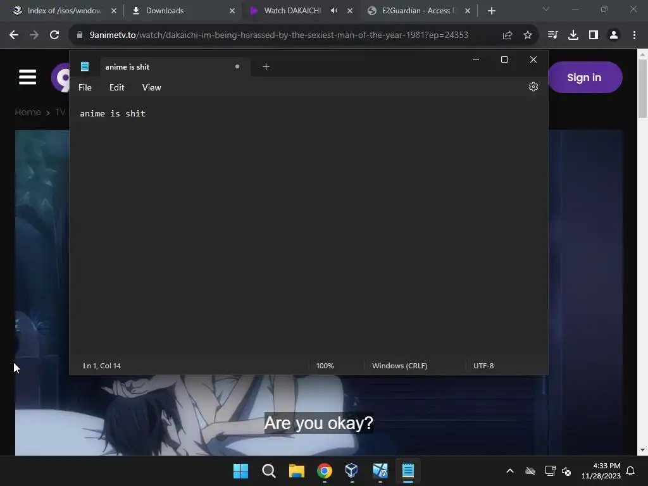648x486 pixels.
Task: Open the File menu in Notepad
Action: pyautogui.click(x=85, y=87)
